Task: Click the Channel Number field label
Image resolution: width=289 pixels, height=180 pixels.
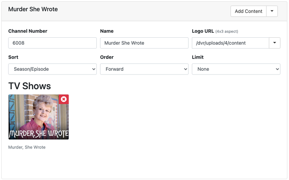Action: (x=28, y=31)
